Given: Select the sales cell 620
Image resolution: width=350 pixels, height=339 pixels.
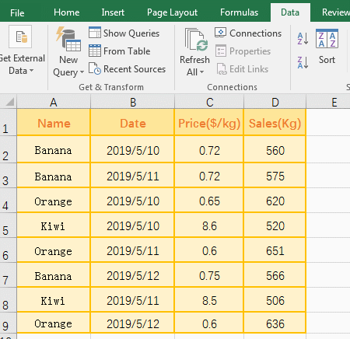Looking at the screenshot, I should pyautogui.click(x=275, y=201).
